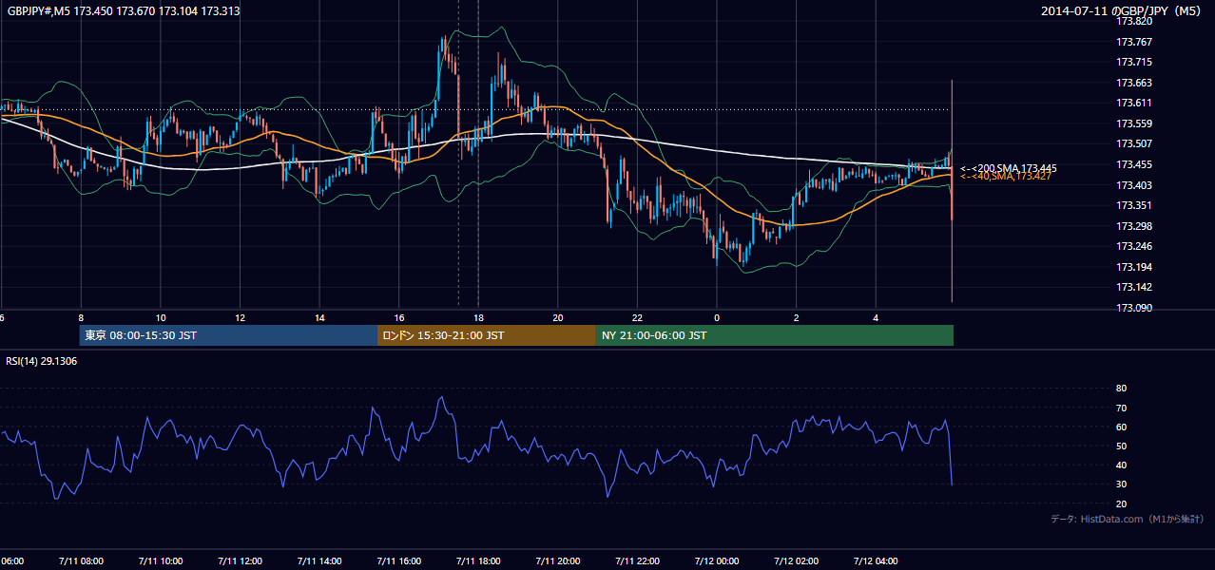Click hour 16 on the price chart time axis

point(399,317)
